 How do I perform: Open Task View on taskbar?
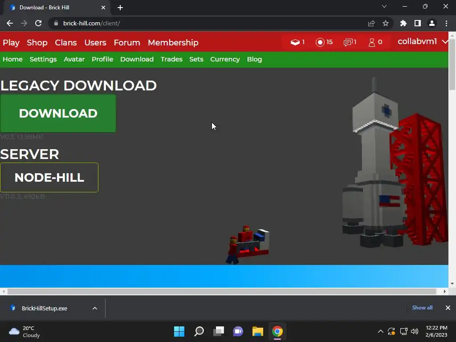pos(219,331)
